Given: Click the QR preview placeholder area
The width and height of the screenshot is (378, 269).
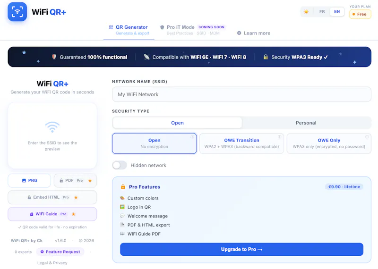Looking at the screenshot, I should 52,135.
